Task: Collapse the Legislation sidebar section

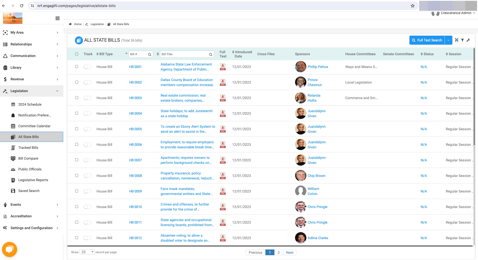Action: click(x=32, y=91)
